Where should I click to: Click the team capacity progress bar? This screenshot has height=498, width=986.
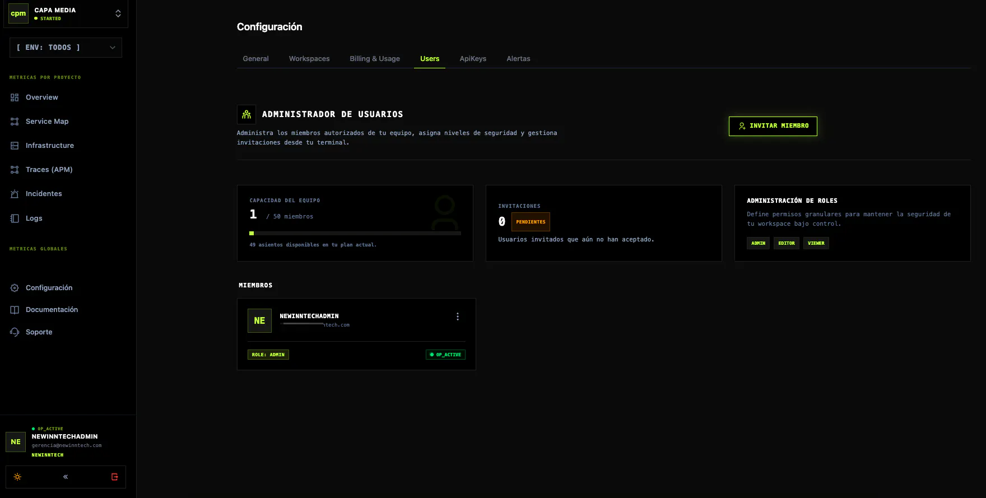click(x=355, y=233)
